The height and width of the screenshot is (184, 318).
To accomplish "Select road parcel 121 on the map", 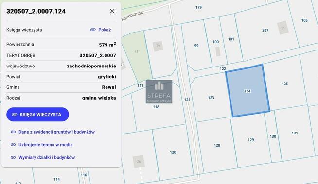I will [187, 100].
